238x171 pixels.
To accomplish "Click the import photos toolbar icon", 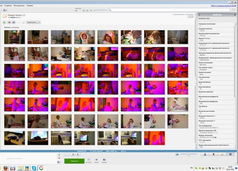I will point(4,10).
